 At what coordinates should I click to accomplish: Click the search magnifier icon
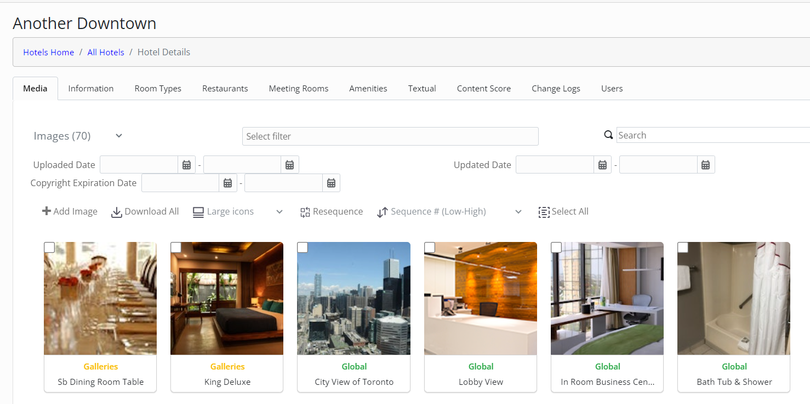point(608,135)
